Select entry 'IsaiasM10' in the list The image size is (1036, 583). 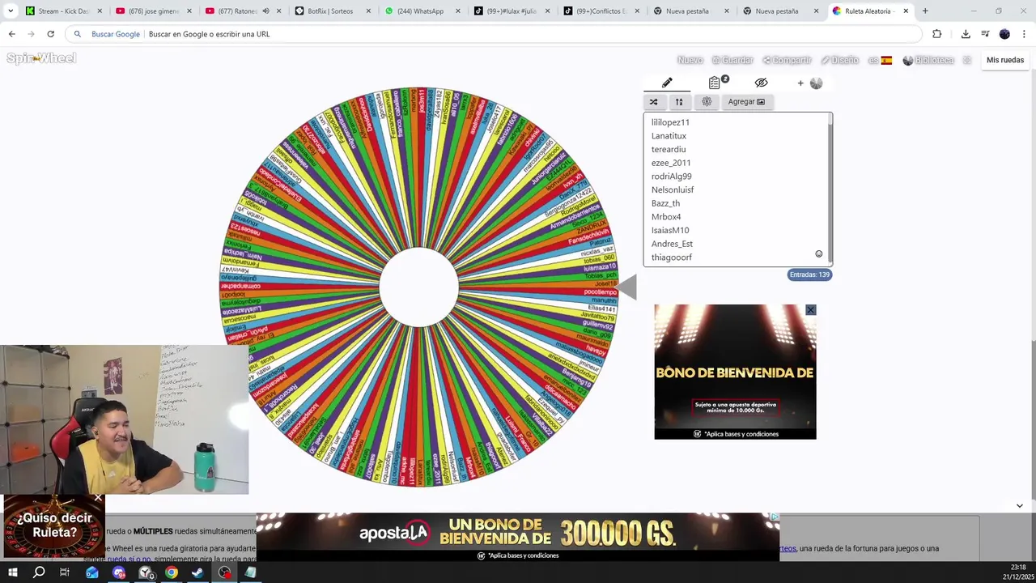[670, 230]
